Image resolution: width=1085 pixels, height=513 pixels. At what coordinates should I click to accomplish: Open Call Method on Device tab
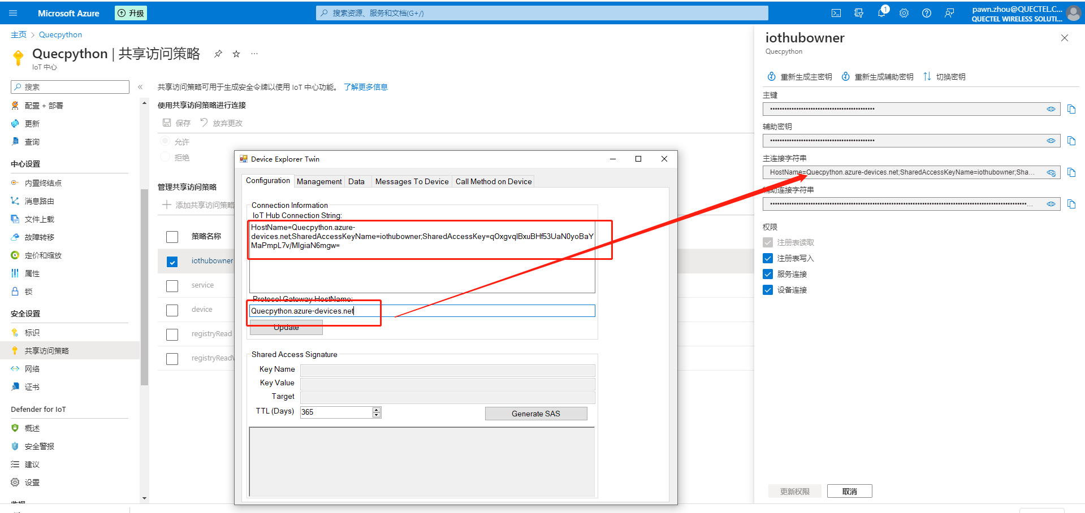[494, 181]
